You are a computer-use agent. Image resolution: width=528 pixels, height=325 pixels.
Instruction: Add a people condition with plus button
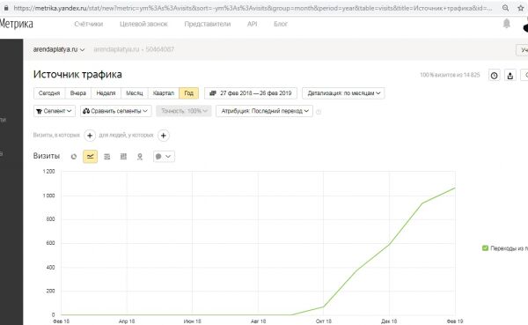(164, 136)
